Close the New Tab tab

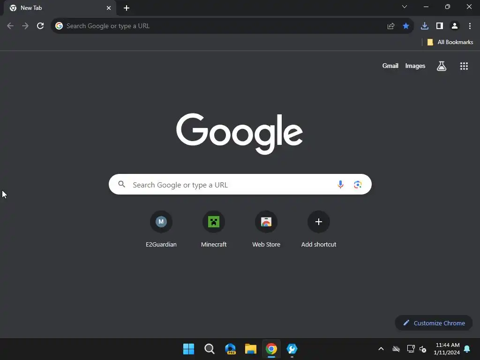[109, 8]
